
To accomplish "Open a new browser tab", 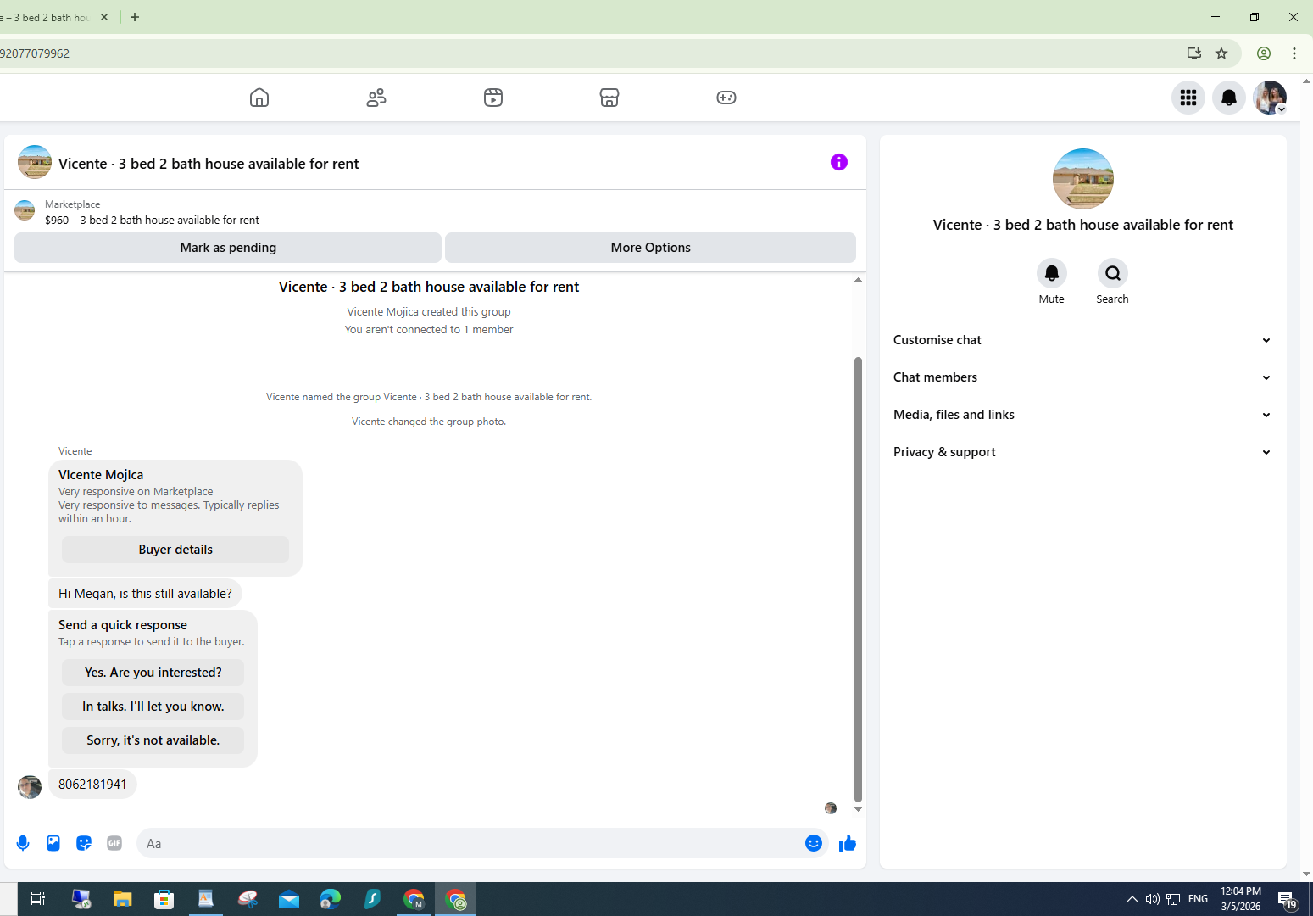I will pos(135,17).
